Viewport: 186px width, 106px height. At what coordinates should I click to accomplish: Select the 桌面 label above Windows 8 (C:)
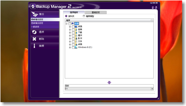coord(80,44)
